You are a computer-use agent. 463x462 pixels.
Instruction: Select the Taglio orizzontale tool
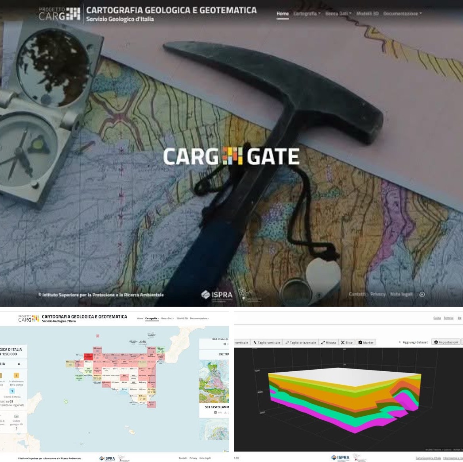coord(301,343)
